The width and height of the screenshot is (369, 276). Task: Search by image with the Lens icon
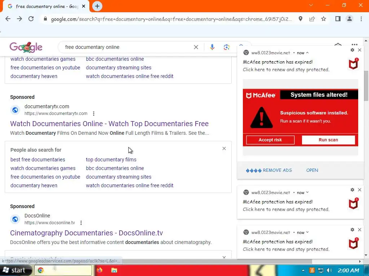pyautogui.click(x=226, y=47)
